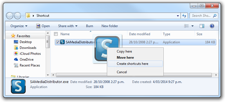This screenshot has height=102, width=225.
Task: Choose Create shortcuts here
Action: pyautogui.click(x=135, y=64)
